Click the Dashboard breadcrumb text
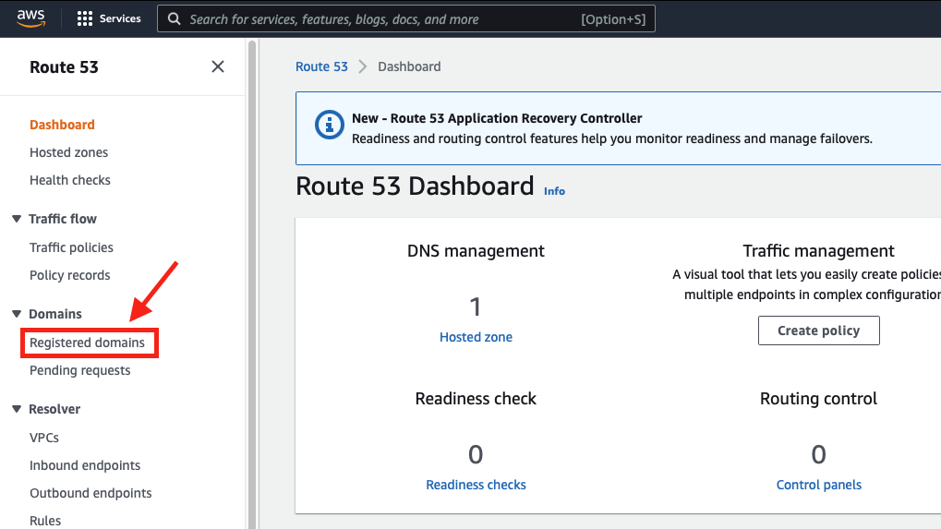This screenshot has width=941, height=529. pyautogui.click(x=409, y=66)
